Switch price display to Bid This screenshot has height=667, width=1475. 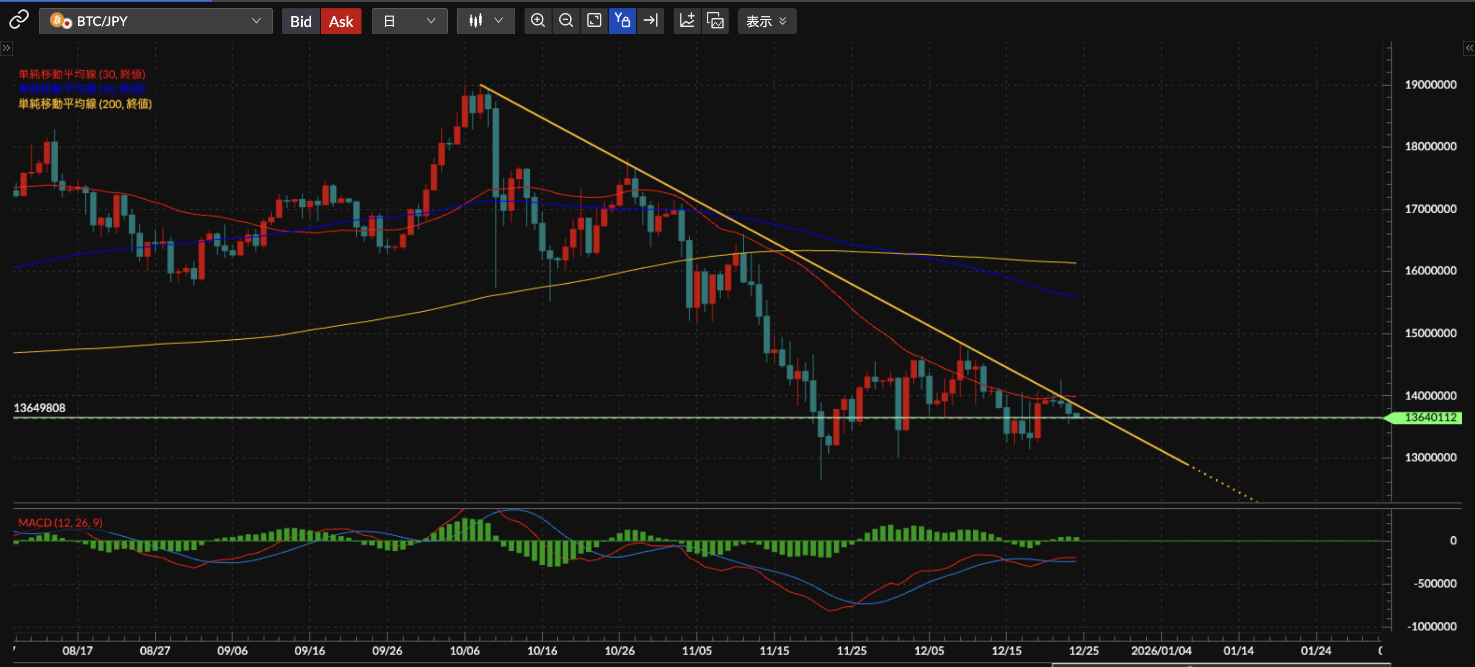click(x=301, y=21)
